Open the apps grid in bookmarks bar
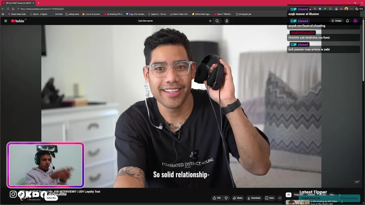365x205 pixels. pos(3,14)
